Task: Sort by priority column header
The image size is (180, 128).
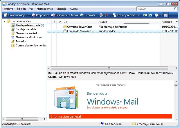Action: (49, 22)
